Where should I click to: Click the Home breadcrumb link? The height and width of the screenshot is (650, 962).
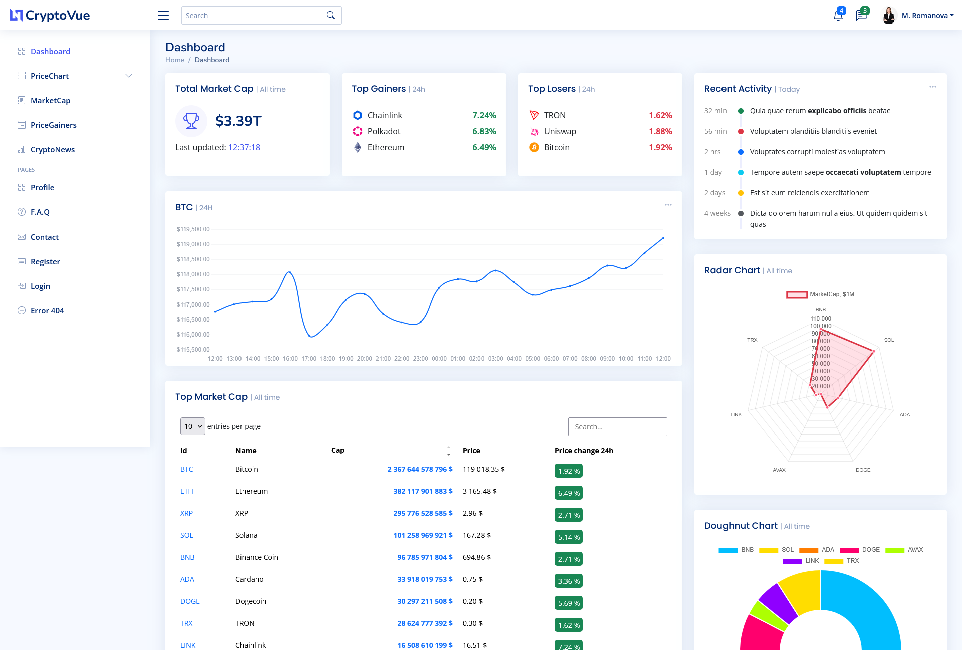pos(175,60)
